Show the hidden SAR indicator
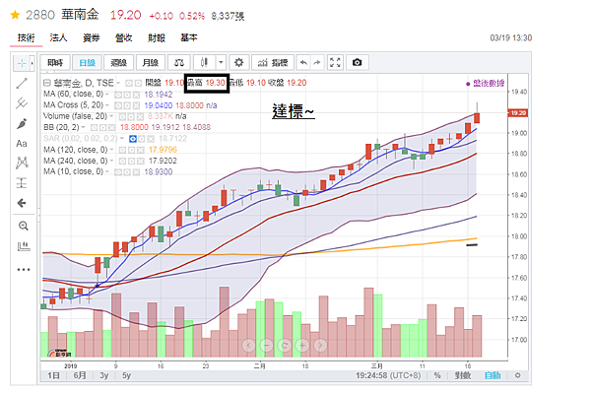The height and width of the screenshot is (394, 591). pos(133,139)
